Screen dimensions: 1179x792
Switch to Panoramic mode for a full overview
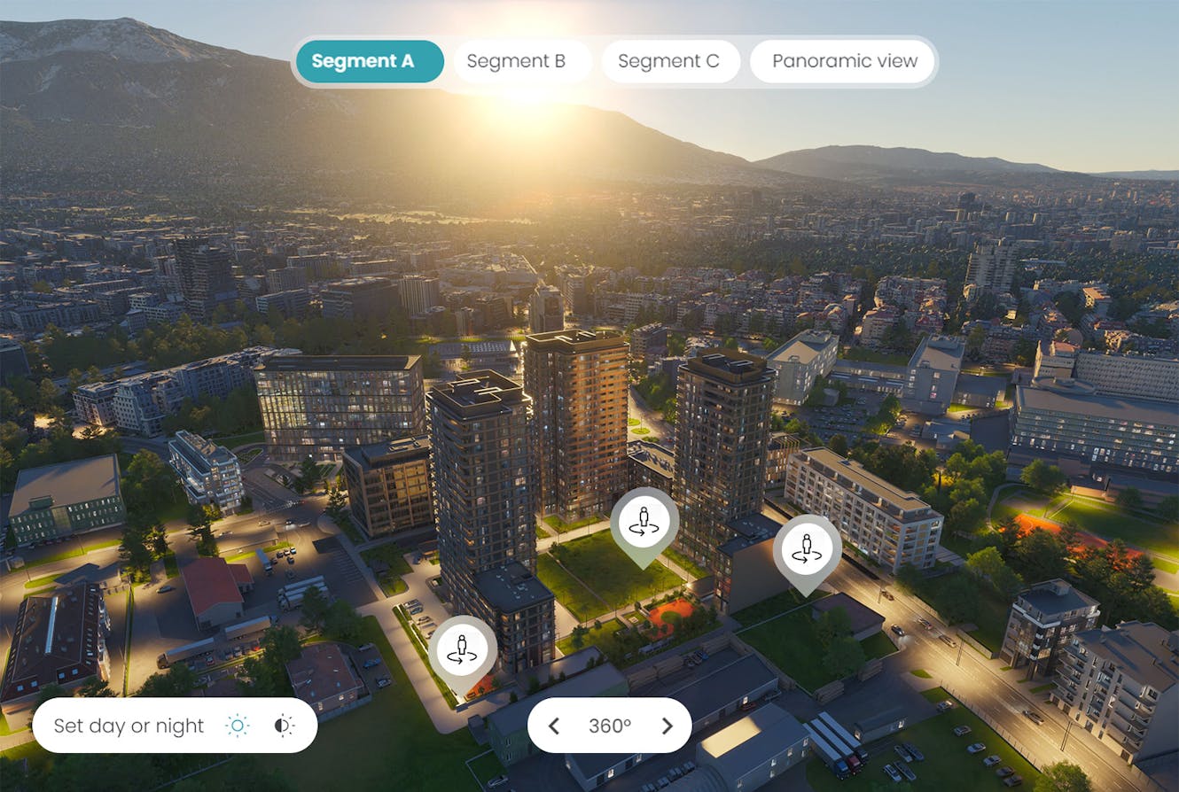pyautogui.click(x=842, y=60)
